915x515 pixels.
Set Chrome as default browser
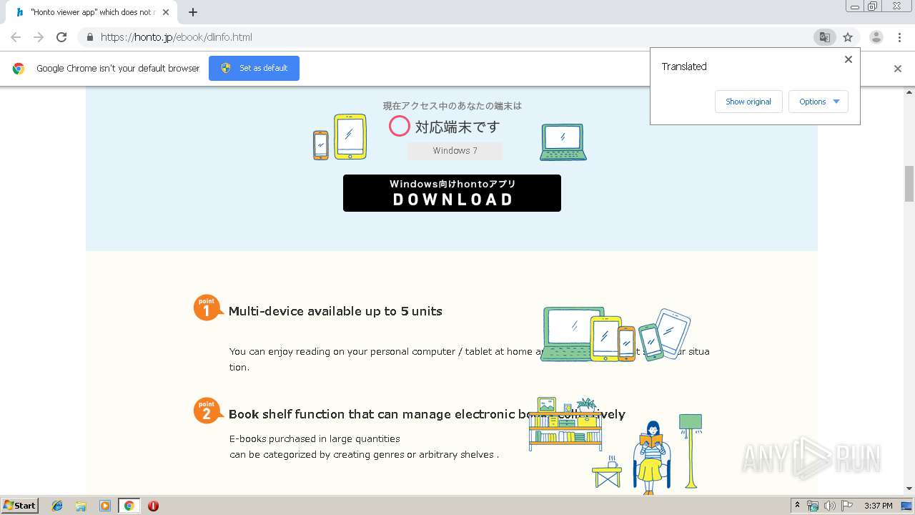(254, 68)
